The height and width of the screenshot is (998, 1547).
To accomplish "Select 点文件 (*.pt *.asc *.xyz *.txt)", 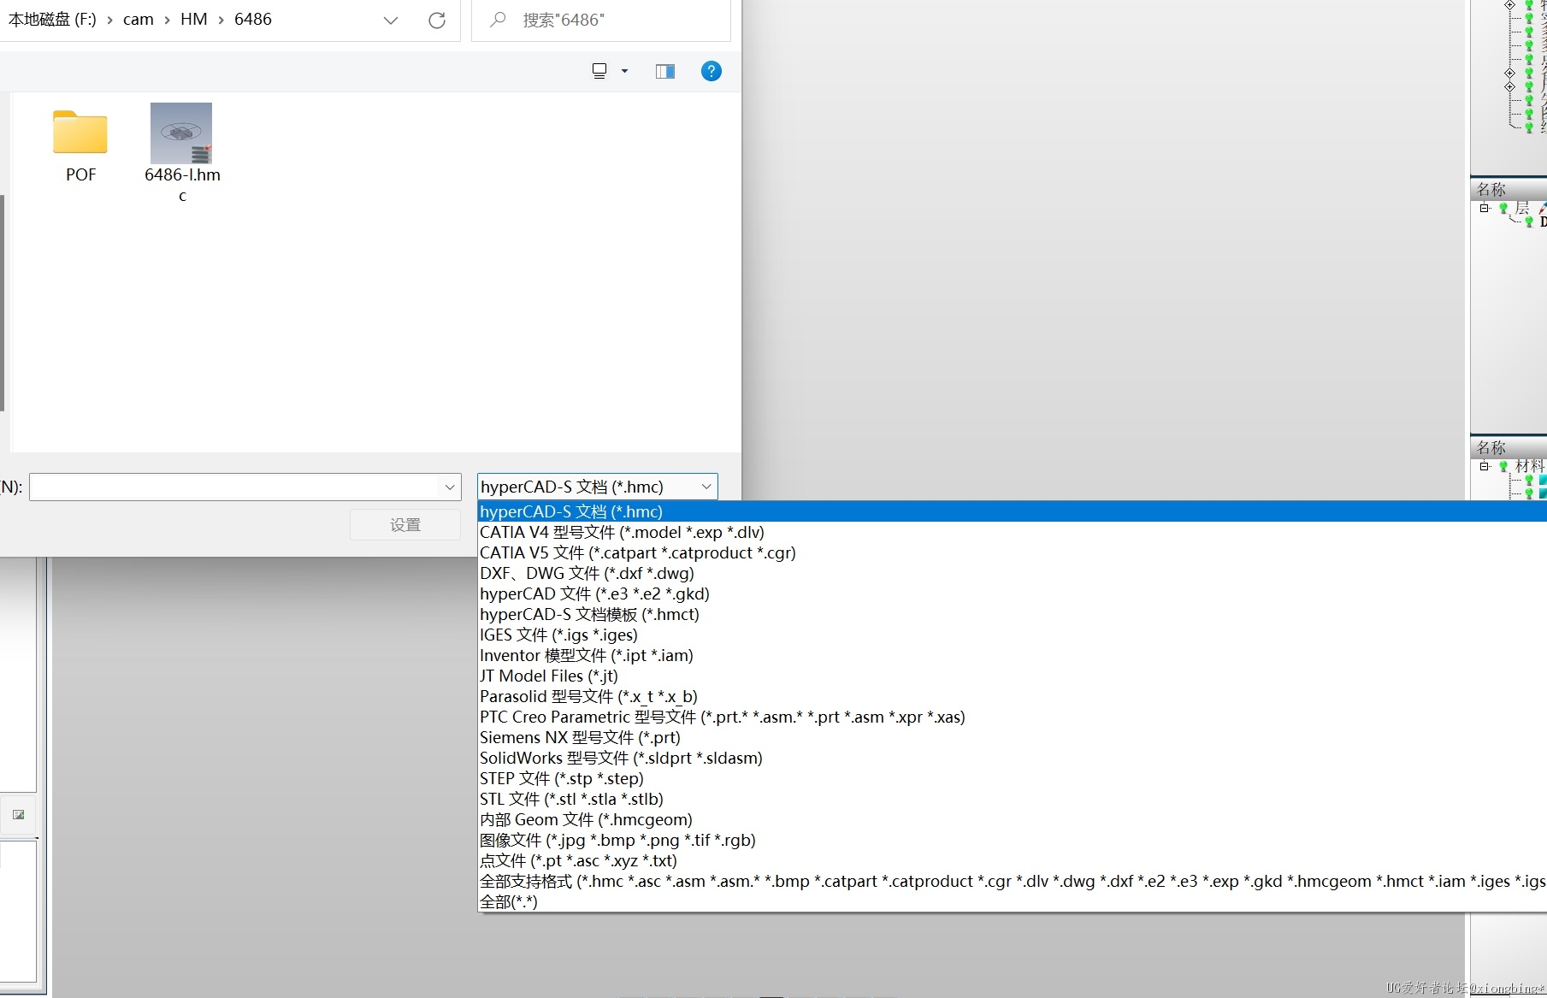I will pyautogui.click(x=1013, y=860).
